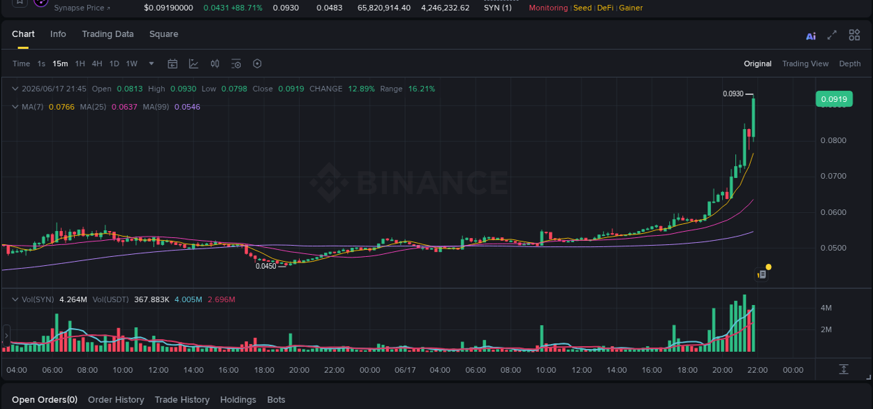
Task: Select the 4H time interval
Action: point(97,64)
